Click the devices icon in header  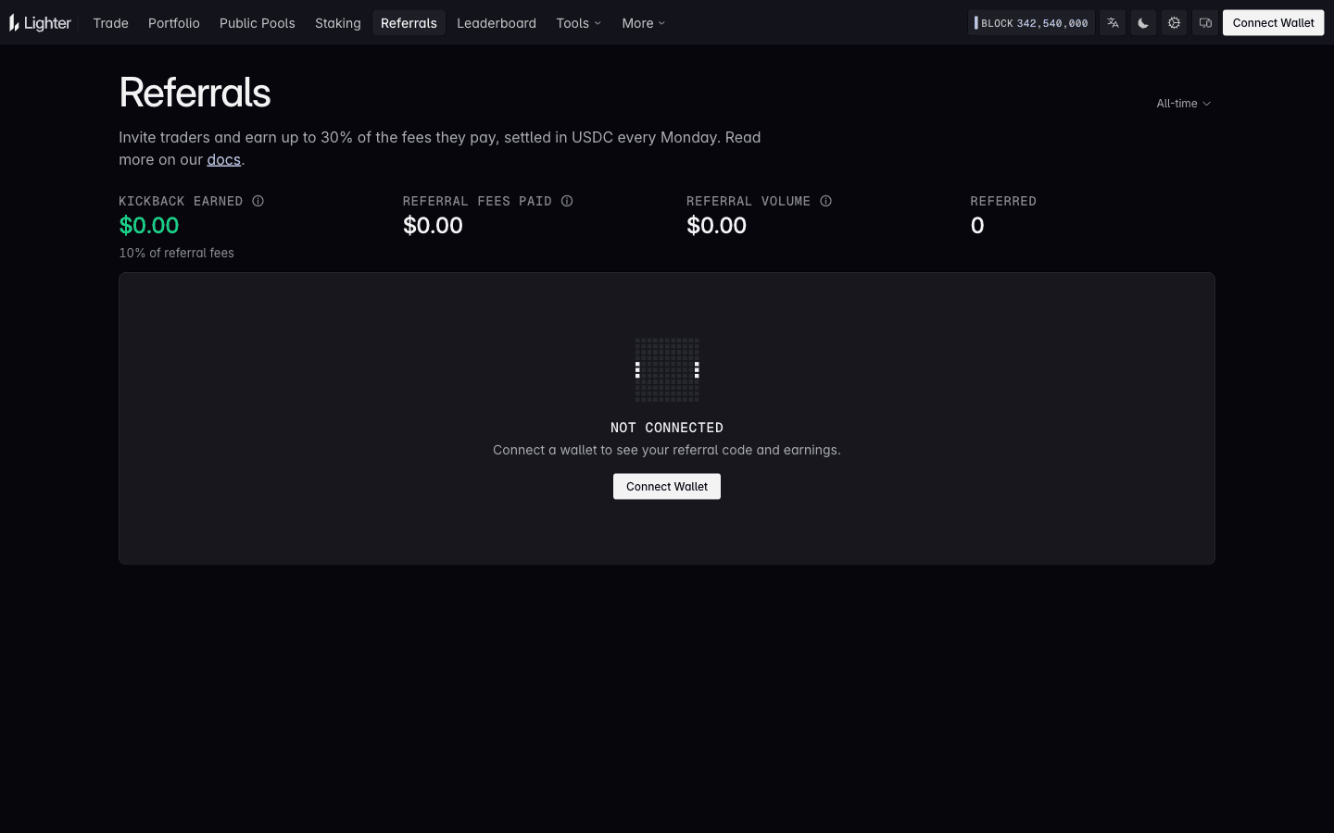tap(1205, 23)
